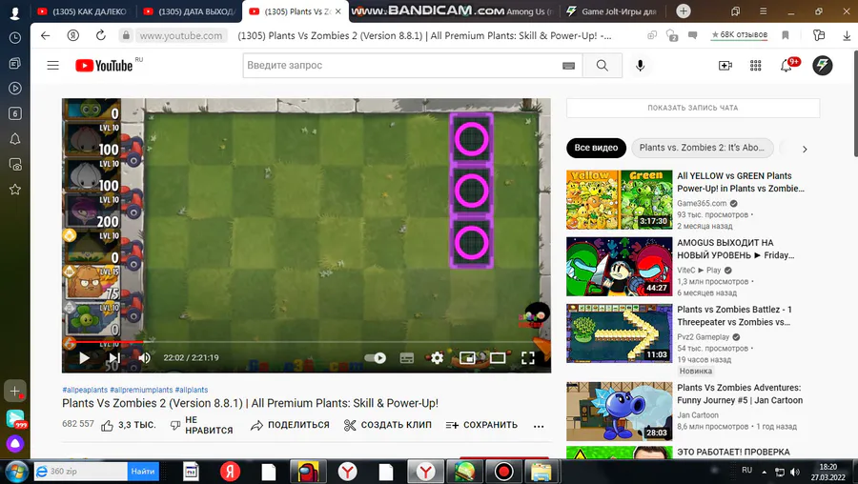Open sidebar notifications bell icon
858x484 pixels.
[x=14, y=139]
